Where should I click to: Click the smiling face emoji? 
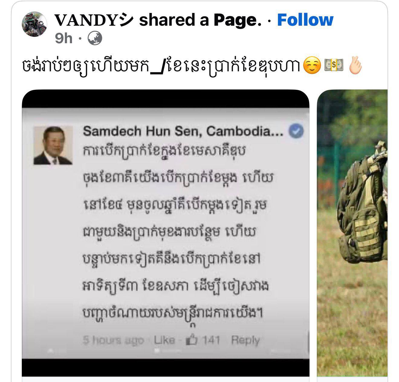312,65
